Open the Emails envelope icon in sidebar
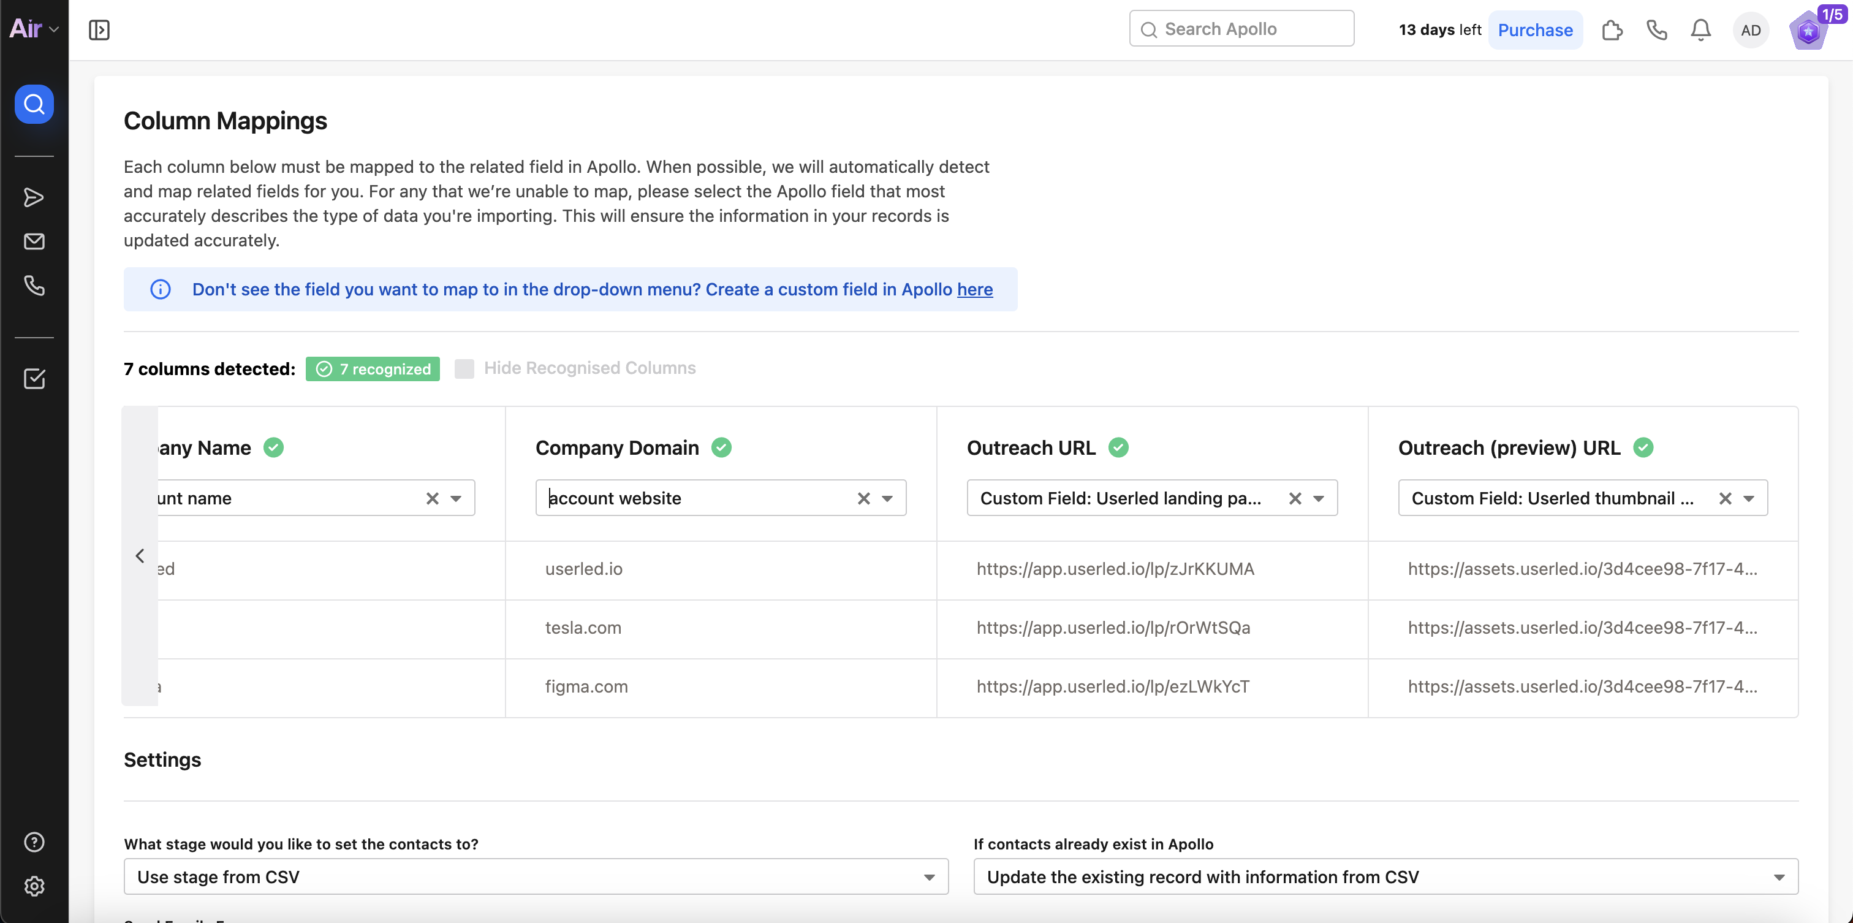 tap(34, 241)
